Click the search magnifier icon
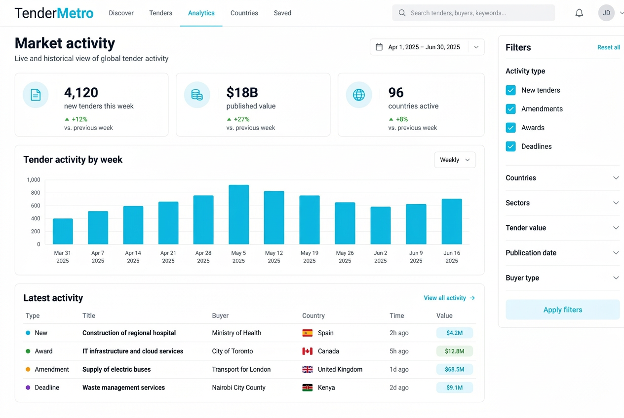This screenshot has width=624, height=418. pos(402,13)
